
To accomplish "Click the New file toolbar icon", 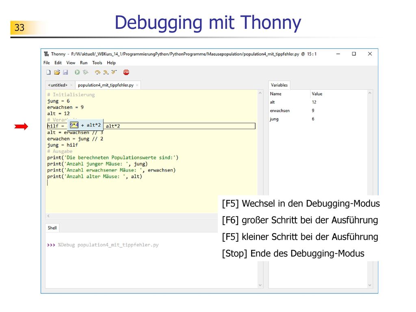I will 49,72.
